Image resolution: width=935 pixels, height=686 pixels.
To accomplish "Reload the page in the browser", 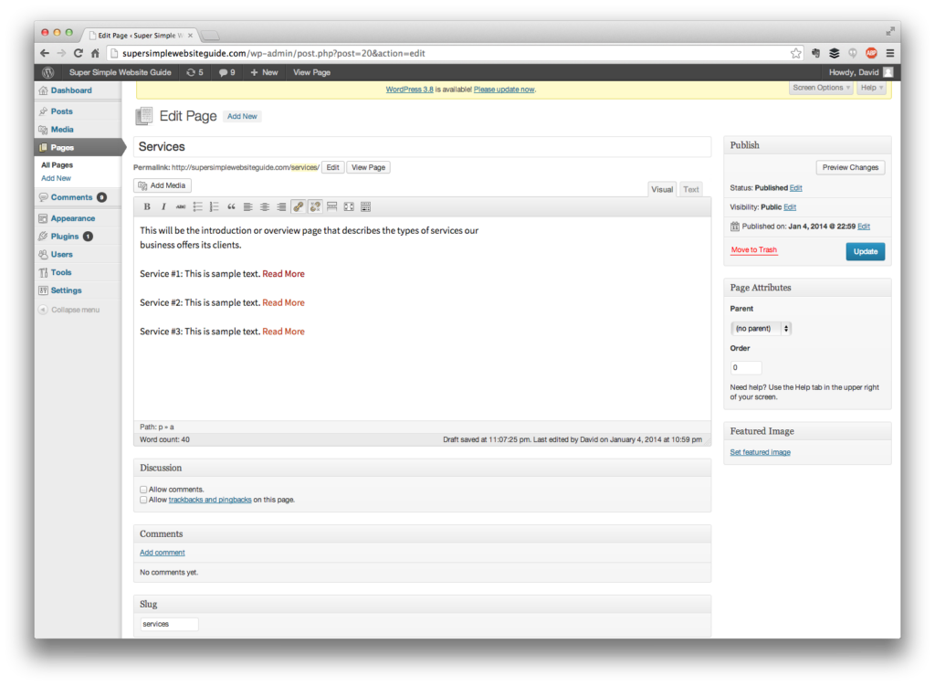I will coord(79,53).
